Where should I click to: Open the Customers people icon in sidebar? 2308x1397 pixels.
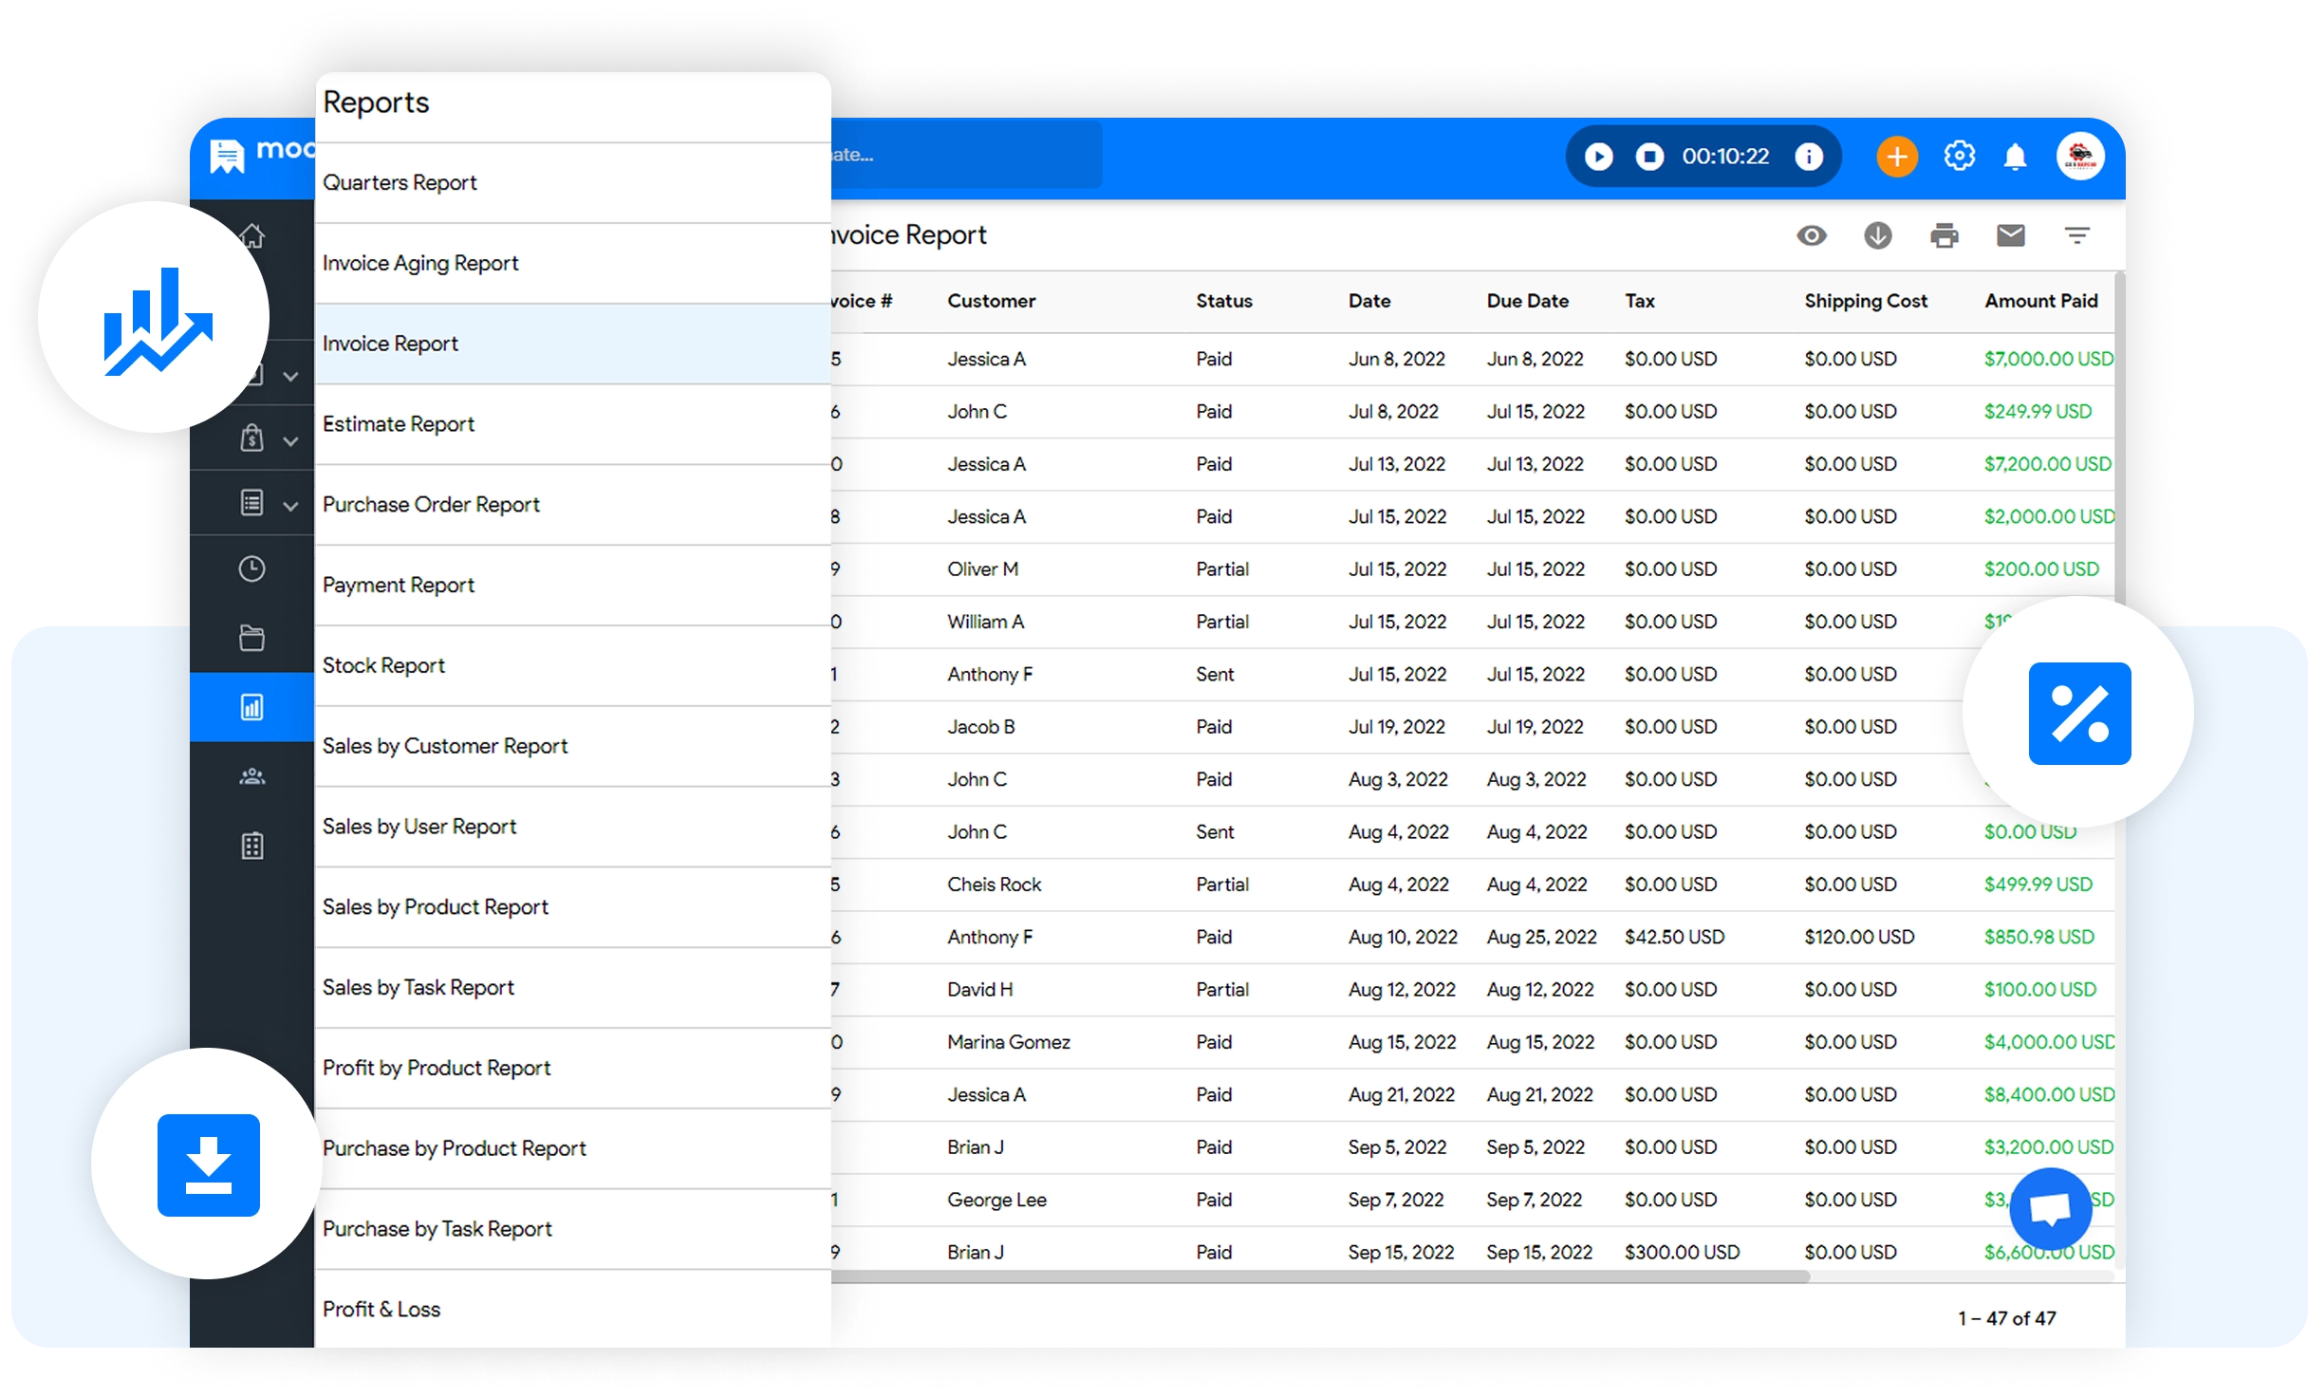click(x=252, y=776)
